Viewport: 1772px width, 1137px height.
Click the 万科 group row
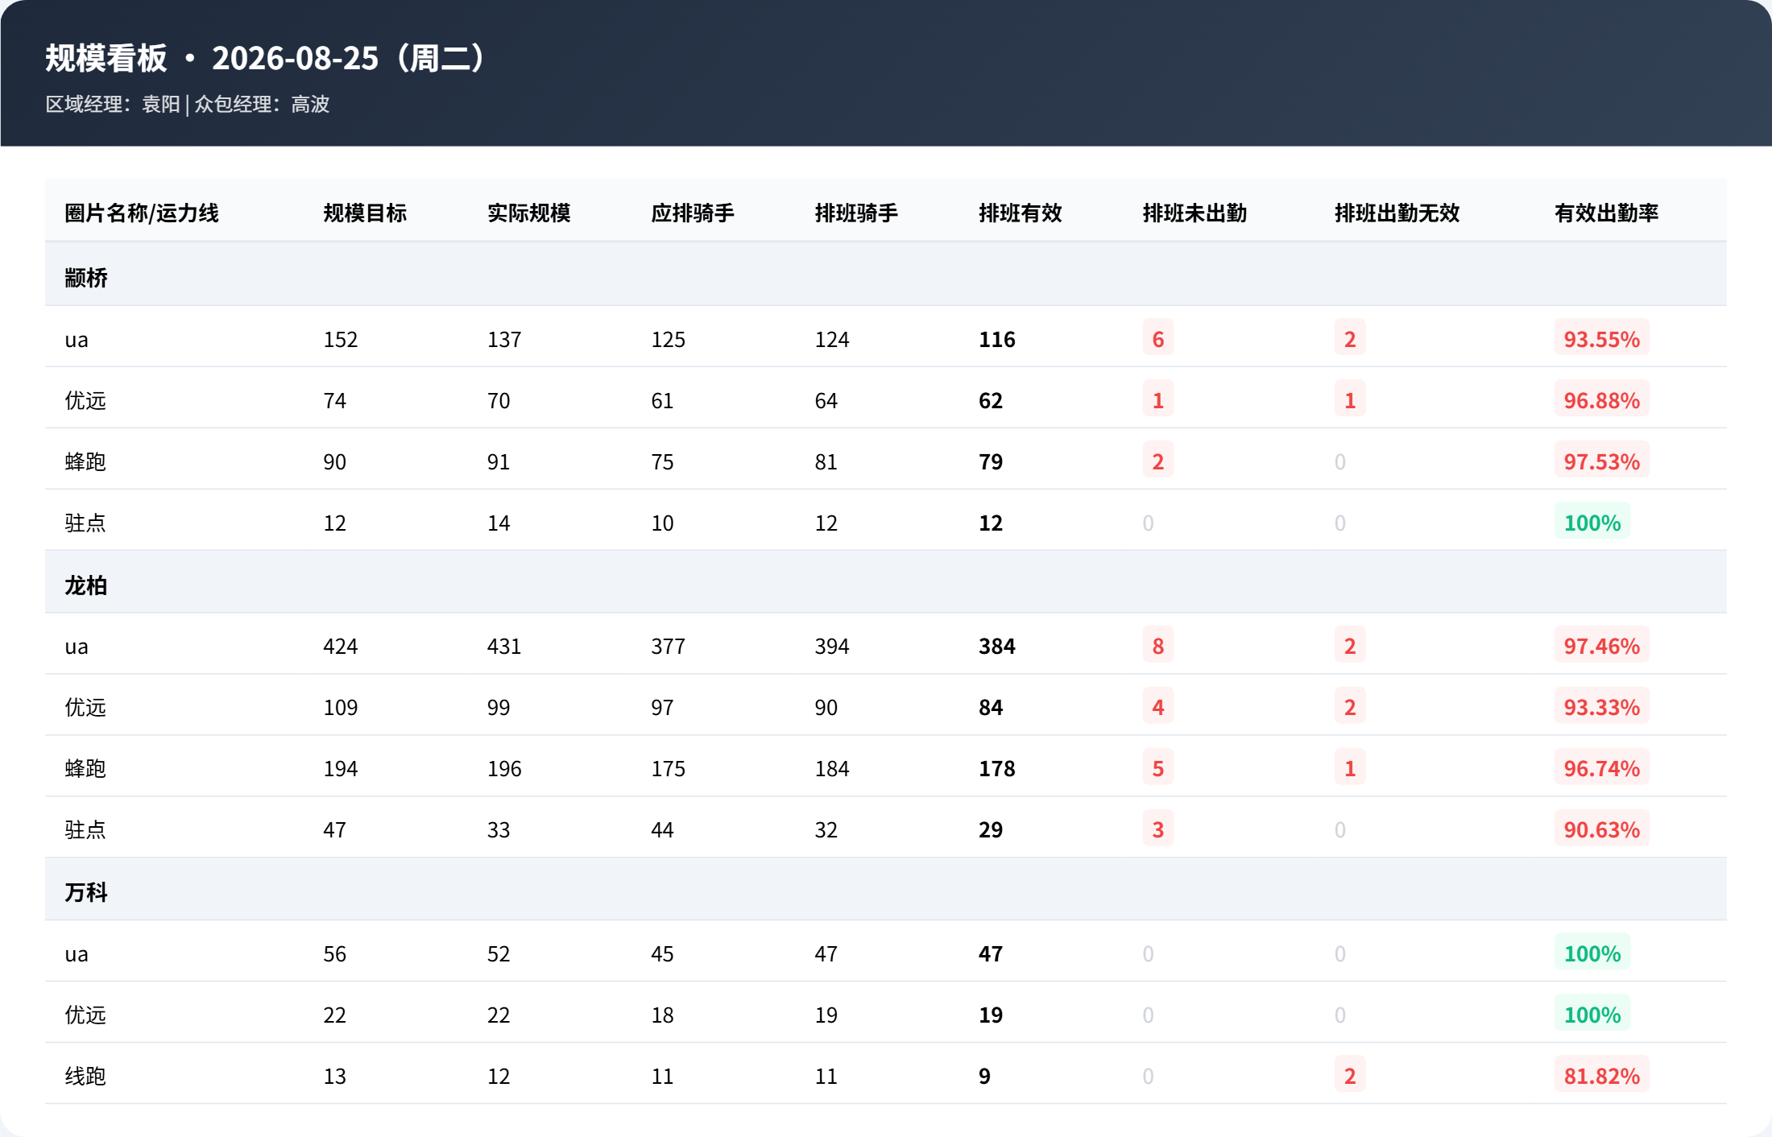(886, 889)
